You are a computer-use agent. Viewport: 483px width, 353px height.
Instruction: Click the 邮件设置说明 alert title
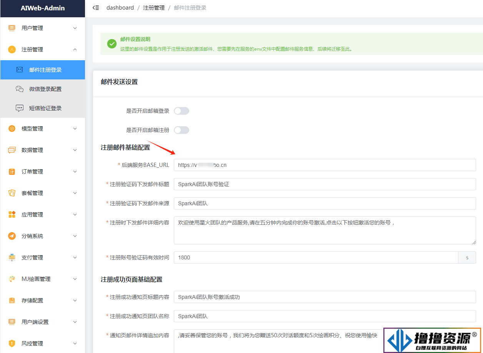[x=135, y=39]
